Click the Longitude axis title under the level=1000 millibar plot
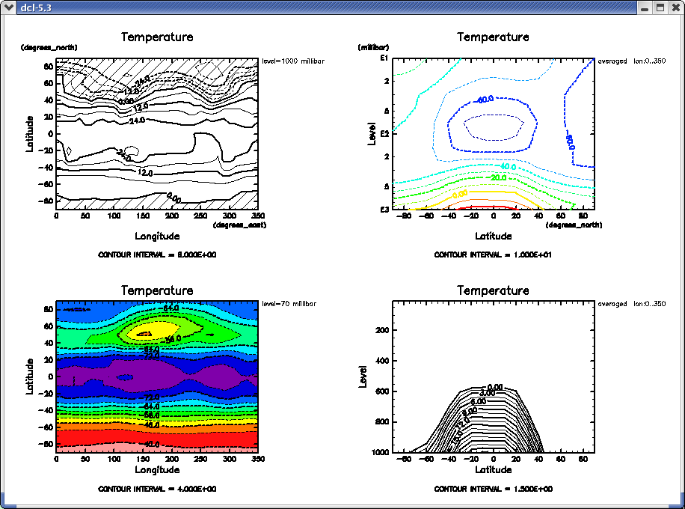This screenshot has width=685, height=509. pyautogui.click(x=157, y=236)
